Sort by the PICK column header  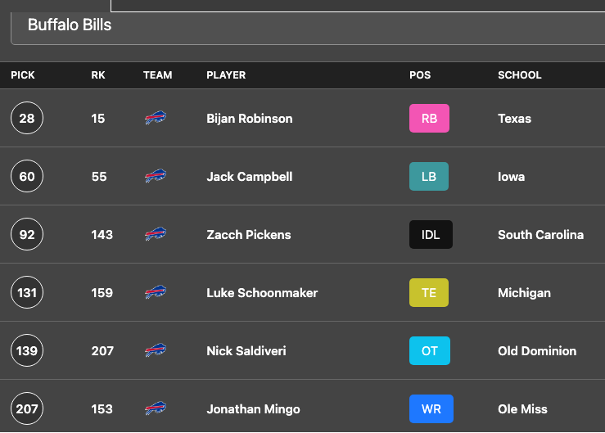23,74
